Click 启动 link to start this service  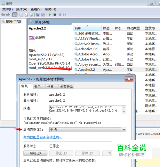[x=32, y=38]
